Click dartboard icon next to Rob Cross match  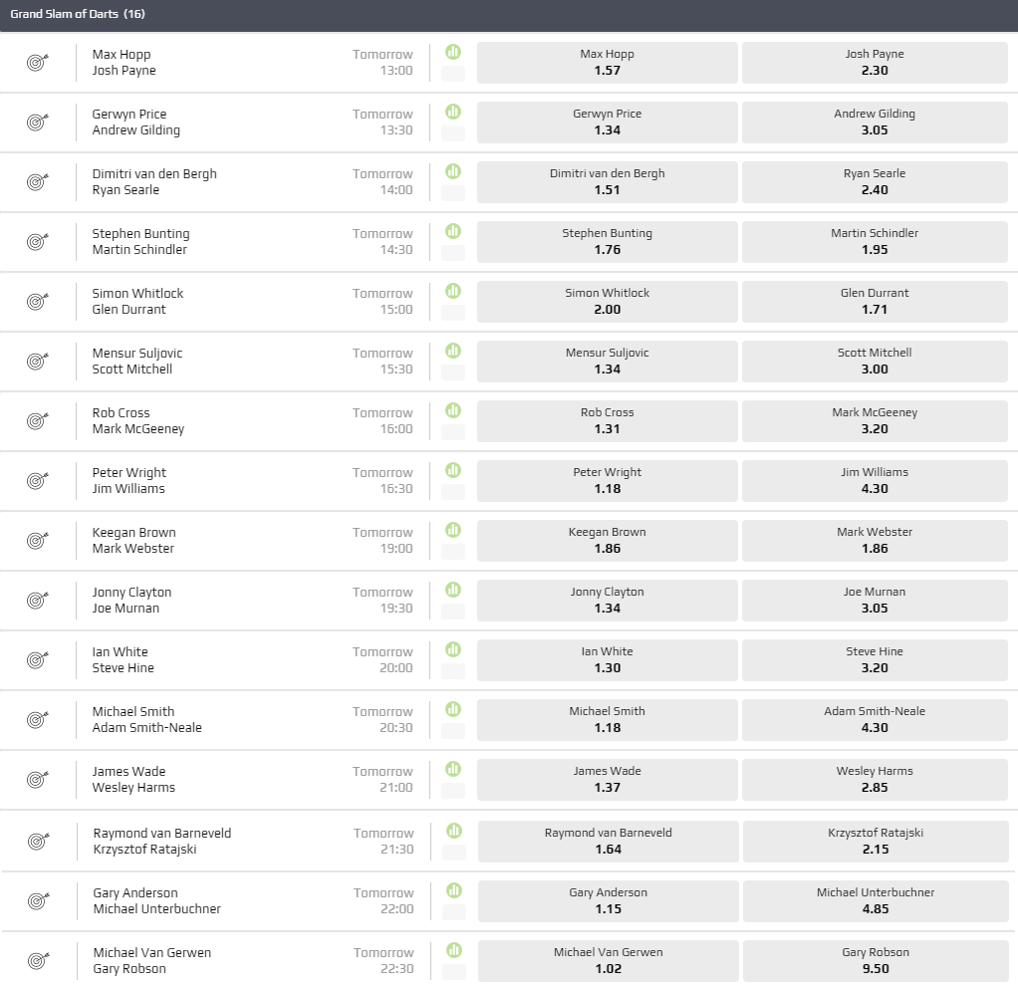click(38, 421)
